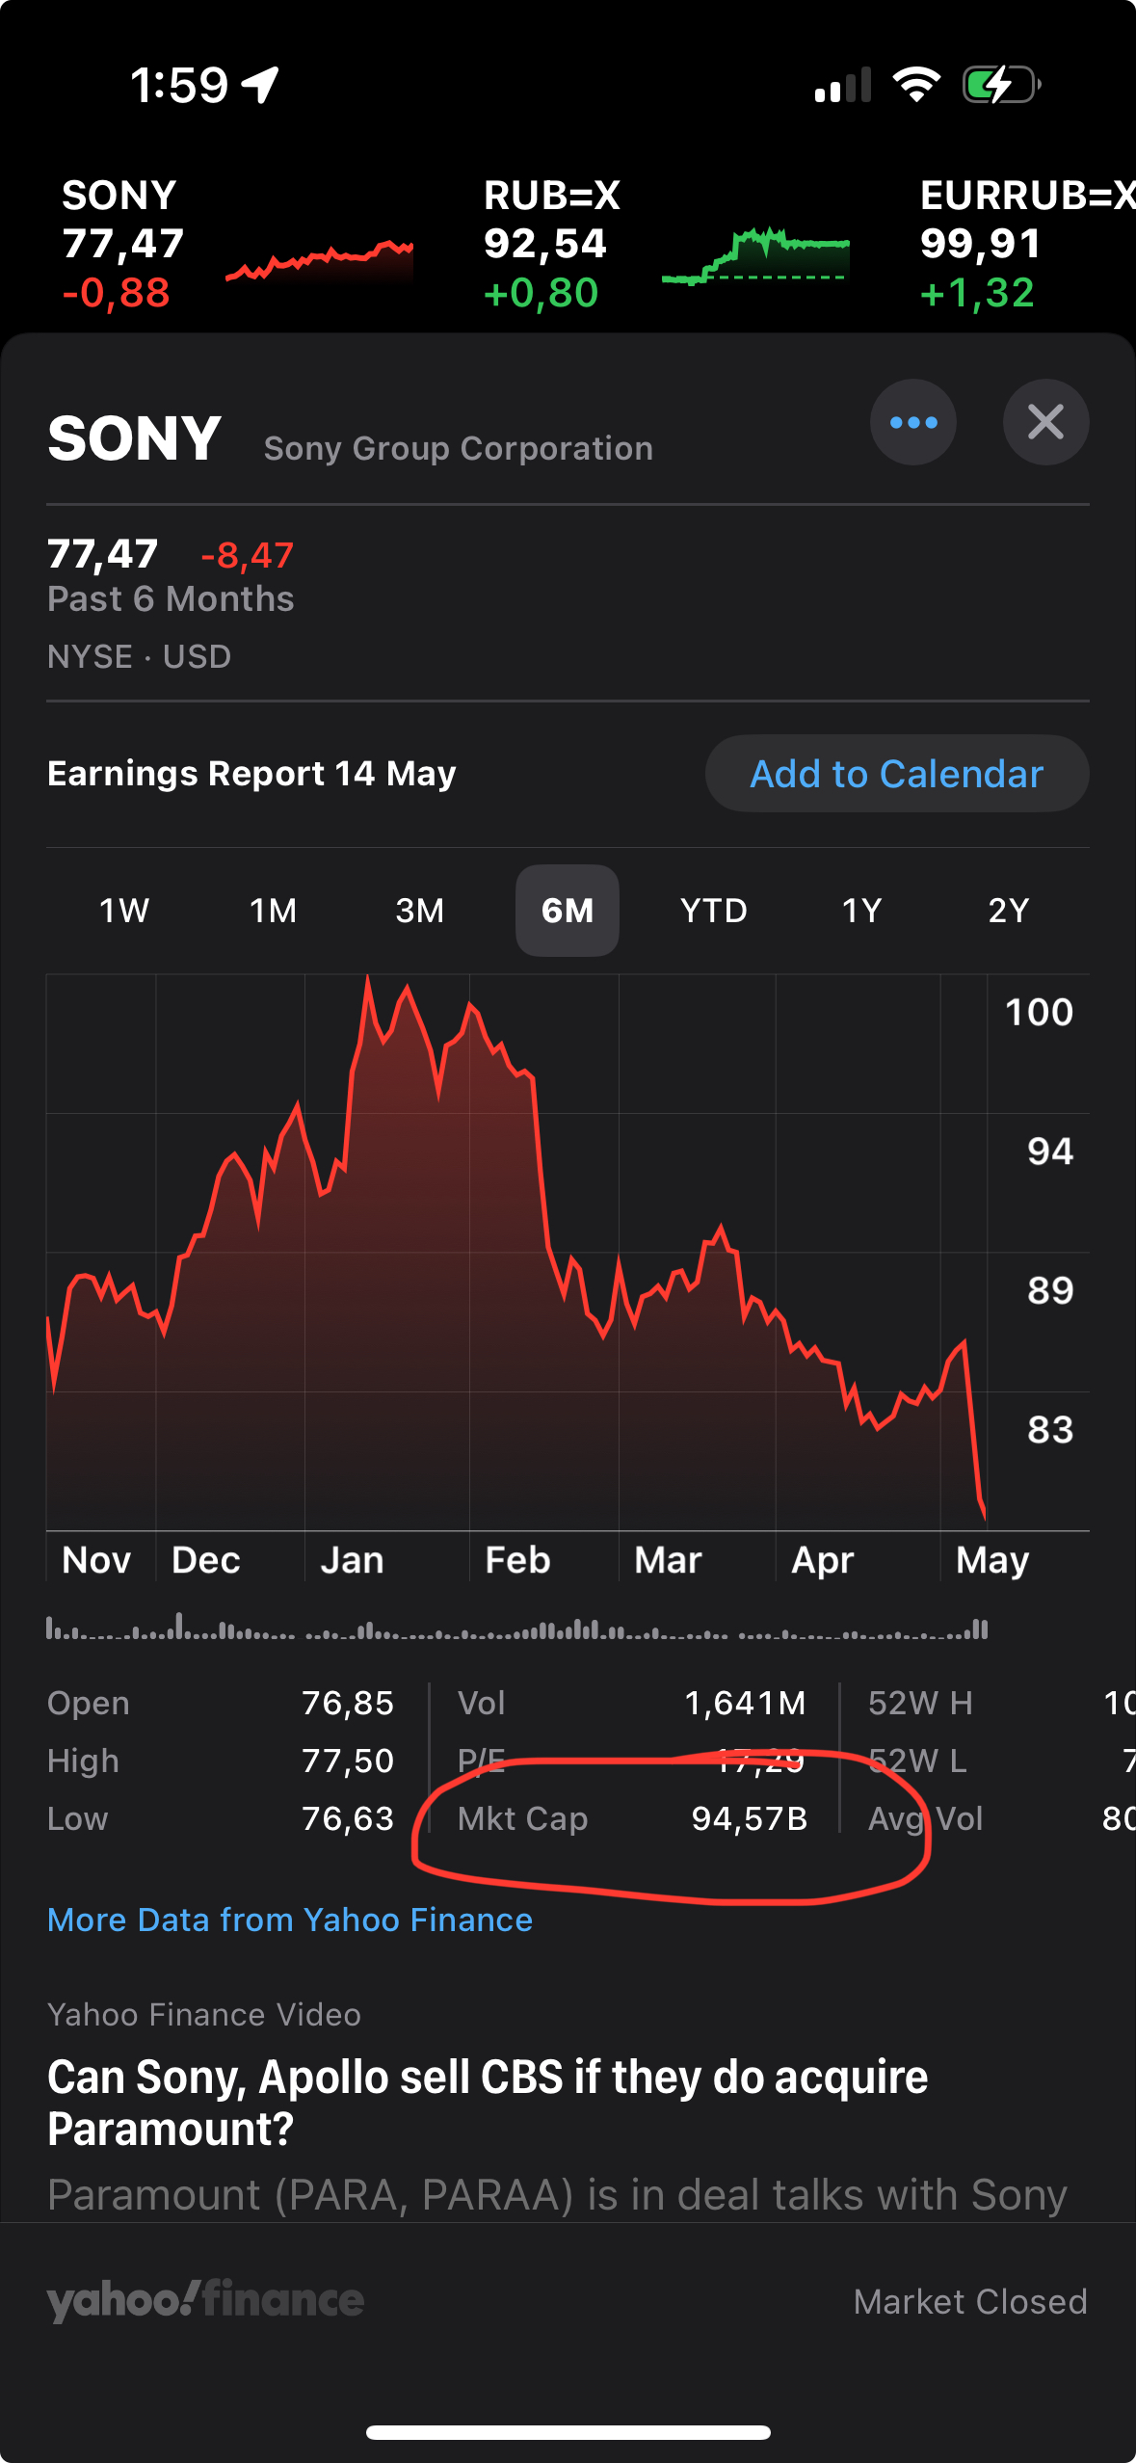Tap the RUB=X green sparkline chart
The width and height of the screenshot is (1136, 2463).
(x=755, y=256)
